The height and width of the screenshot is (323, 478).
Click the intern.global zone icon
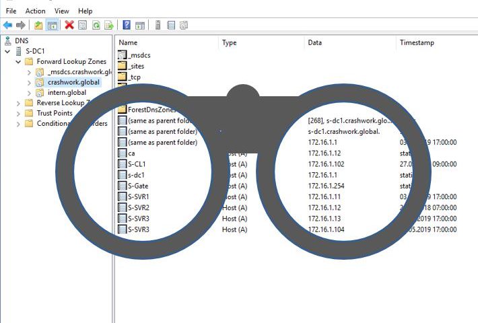[x=40, y=93]
